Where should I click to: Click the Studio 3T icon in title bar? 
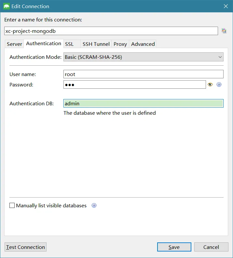click(x=6, y=6)
